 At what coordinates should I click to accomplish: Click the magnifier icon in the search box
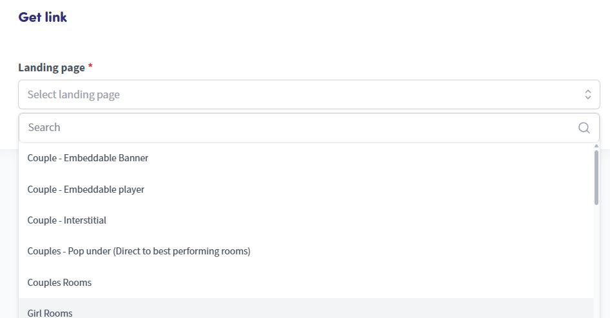pyautogui.click(x=584, y=128)
